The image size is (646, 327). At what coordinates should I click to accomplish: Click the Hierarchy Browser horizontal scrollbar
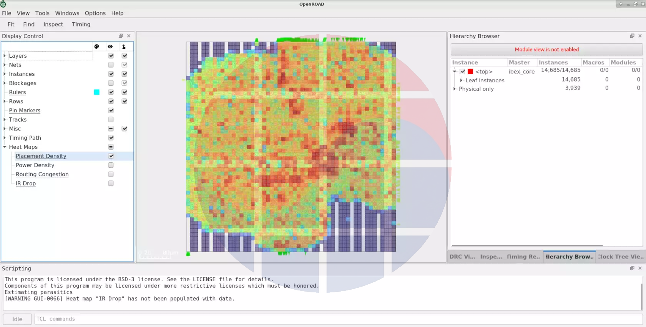[x=527, y=245]
